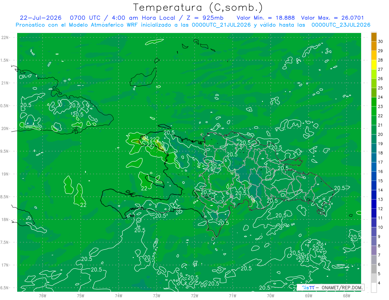The image size is (389, 300).
Task: Click the '18N' latitude axis label
Action: pyautogui.click(x=5, y=219)
